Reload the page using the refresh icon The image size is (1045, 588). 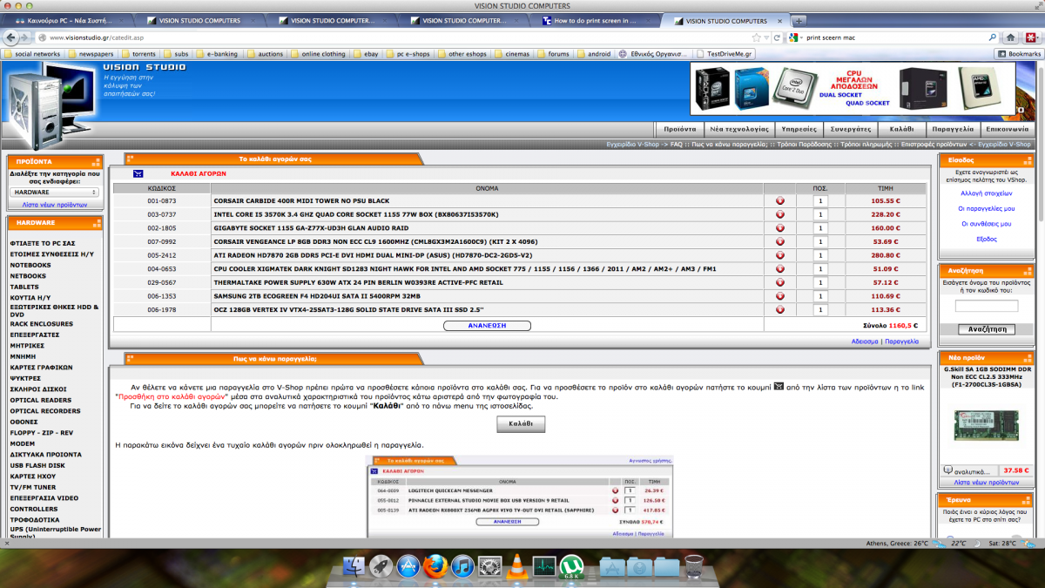click(775, 37)
